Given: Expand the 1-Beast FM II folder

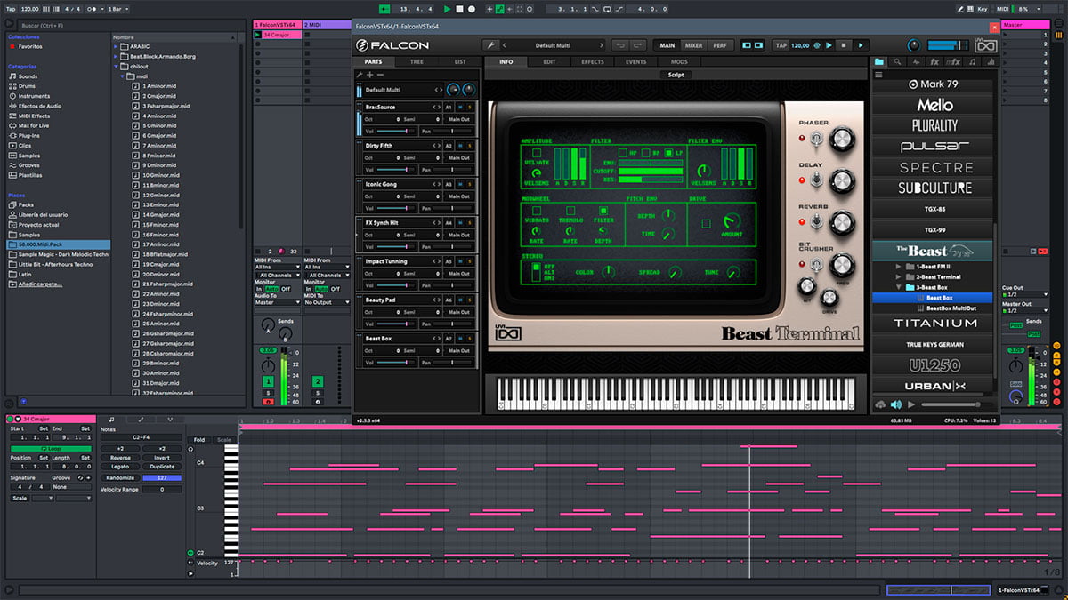Looking at the screenshot, I should tap(899, 266).
